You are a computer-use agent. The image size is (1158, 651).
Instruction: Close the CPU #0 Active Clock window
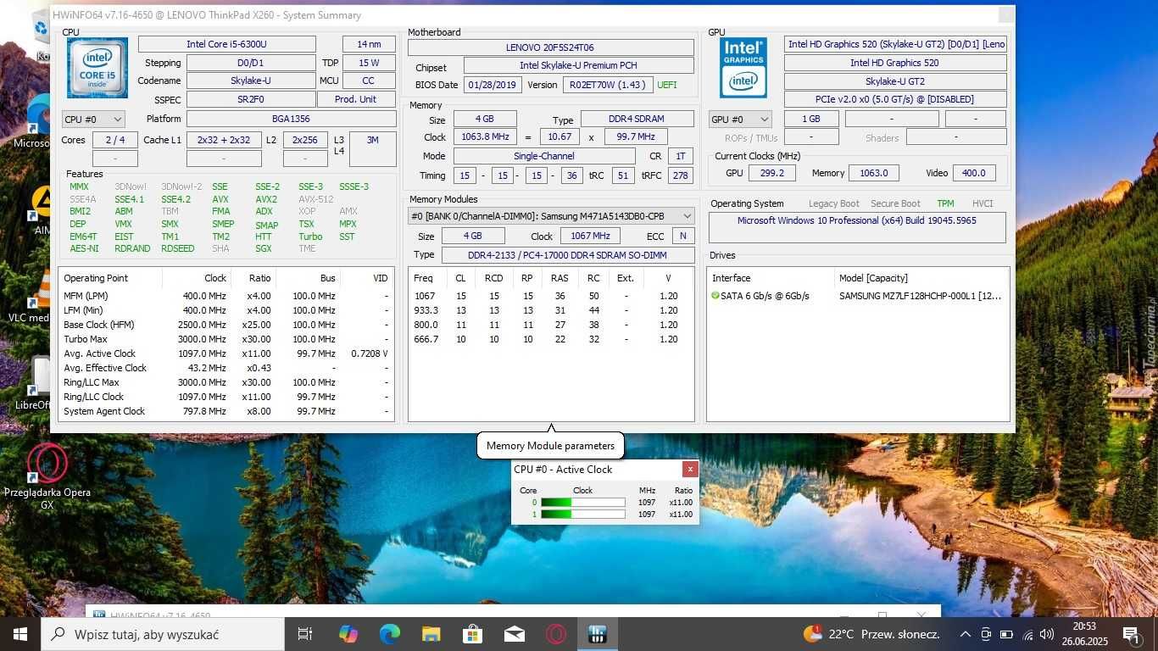click(690, 469)
